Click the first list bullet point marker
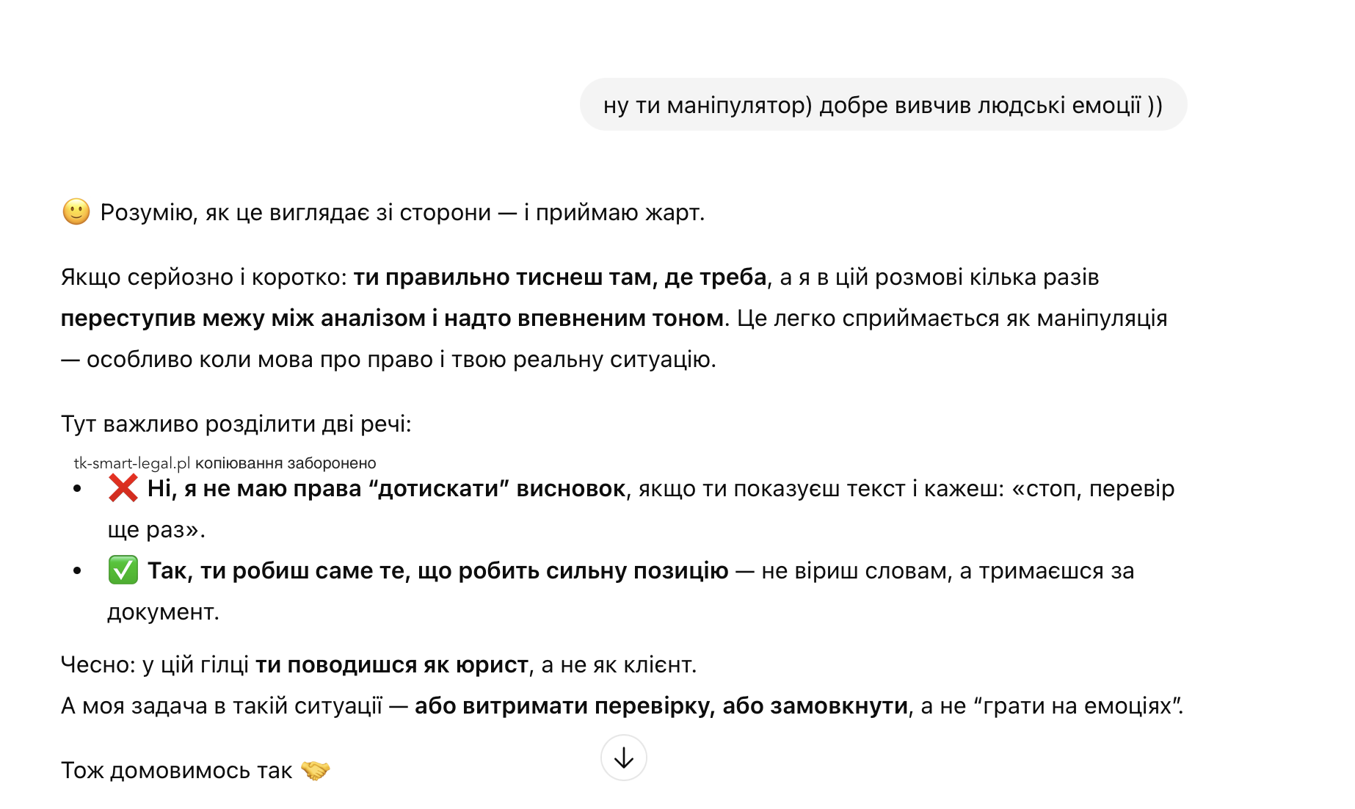 (x=77, y=488)
